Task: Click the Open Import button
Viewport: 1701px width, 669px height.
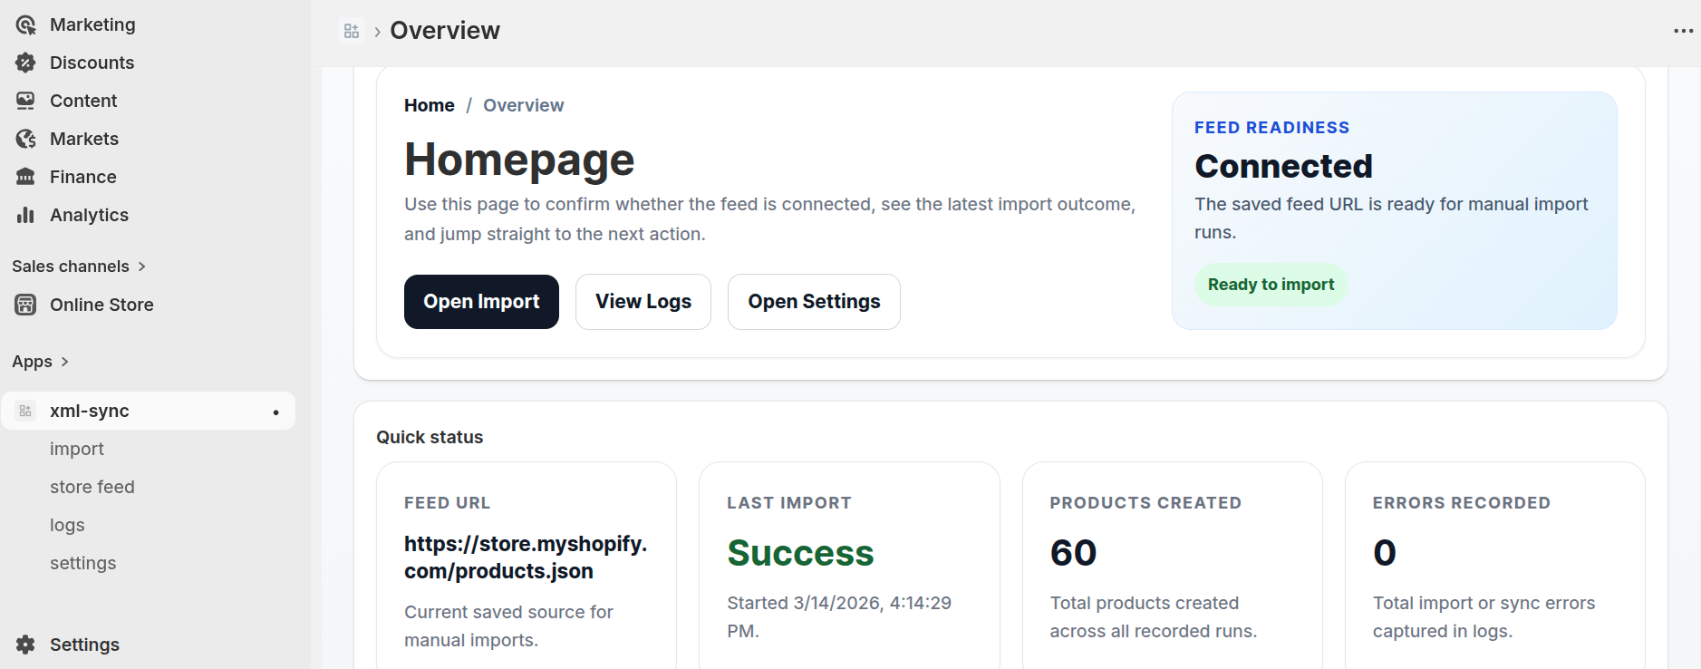Action: tap(481, 302)
